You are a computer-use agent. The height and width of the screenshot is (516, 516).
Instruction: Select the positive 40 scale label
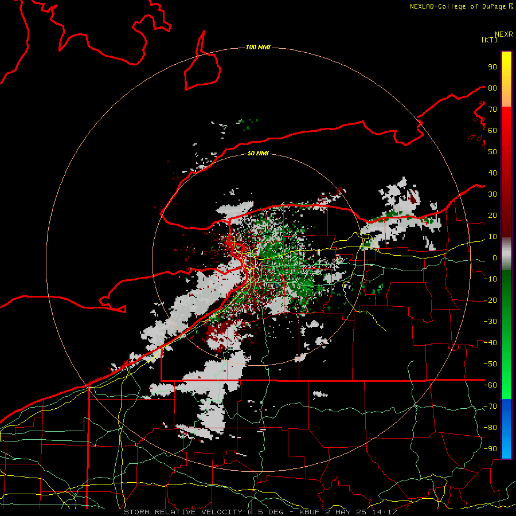pyautogui.click(x=492, y=173)
